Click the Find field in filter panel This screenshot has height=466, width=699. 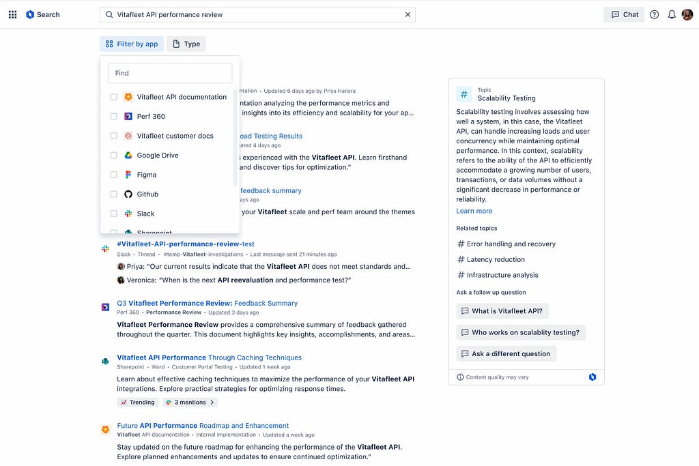click(x=170, y=73)
